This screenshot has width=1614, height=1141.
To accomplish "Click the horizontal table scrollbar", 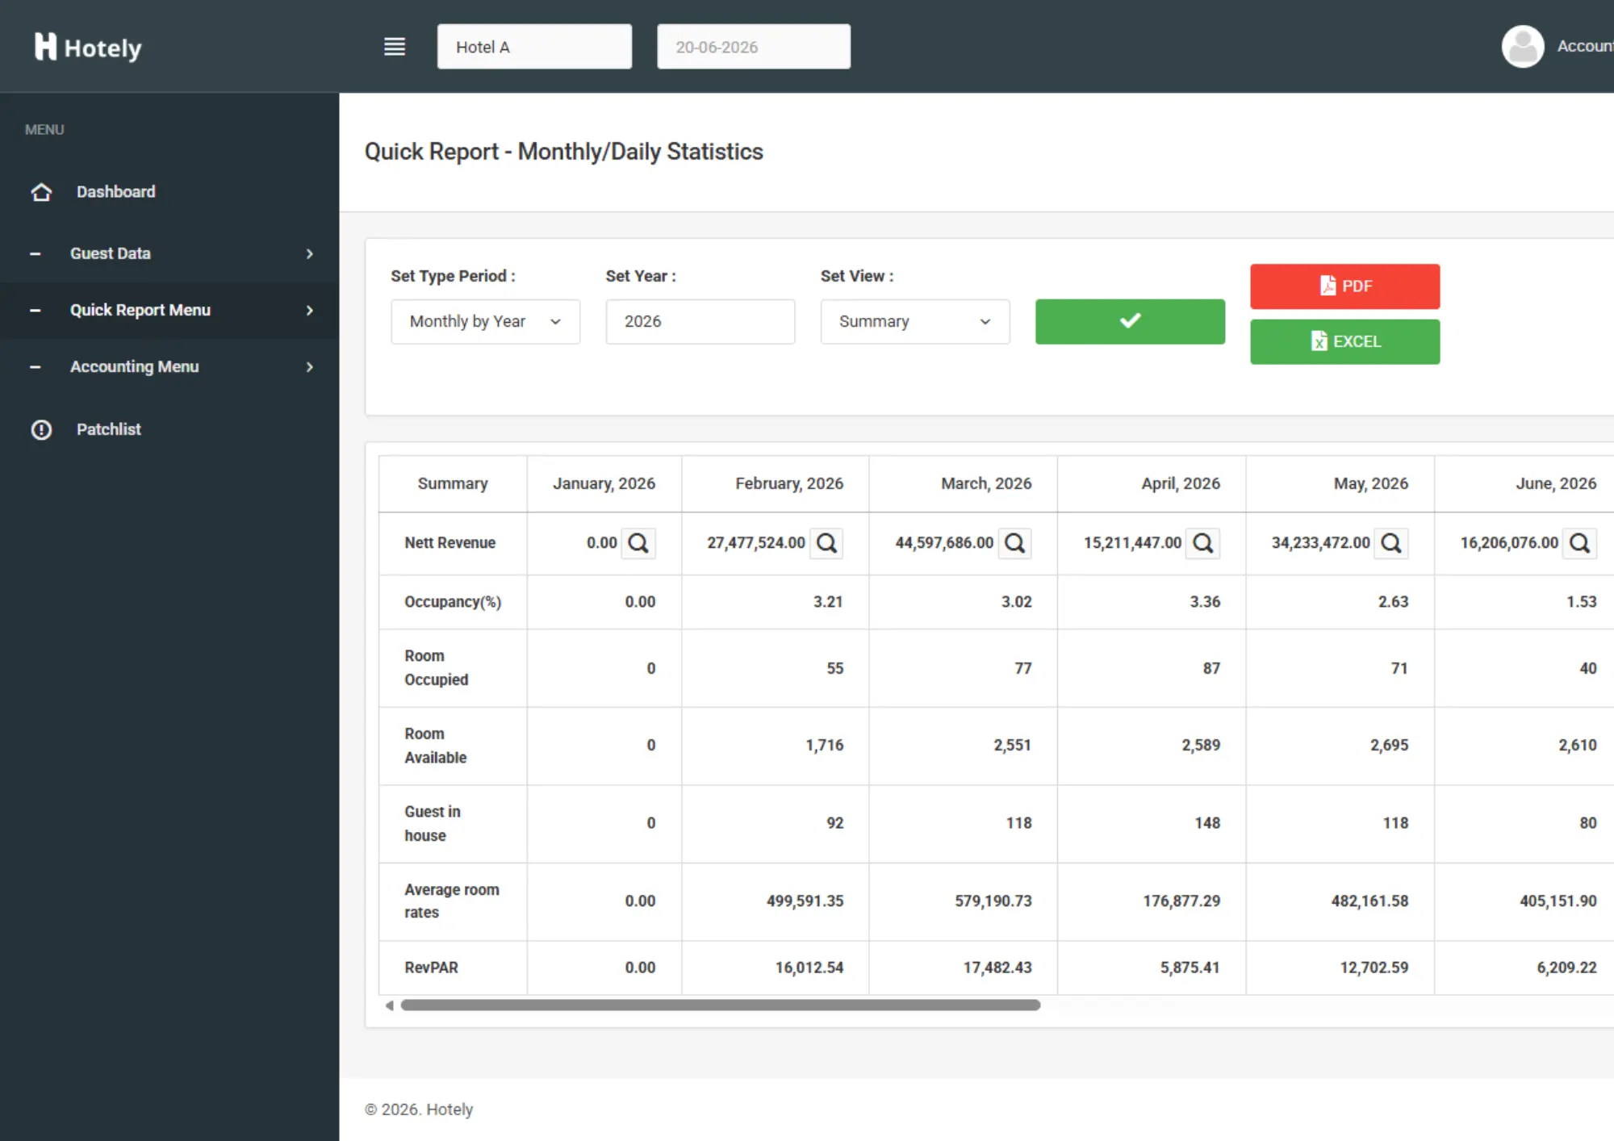I will (x=721, y=1005).
